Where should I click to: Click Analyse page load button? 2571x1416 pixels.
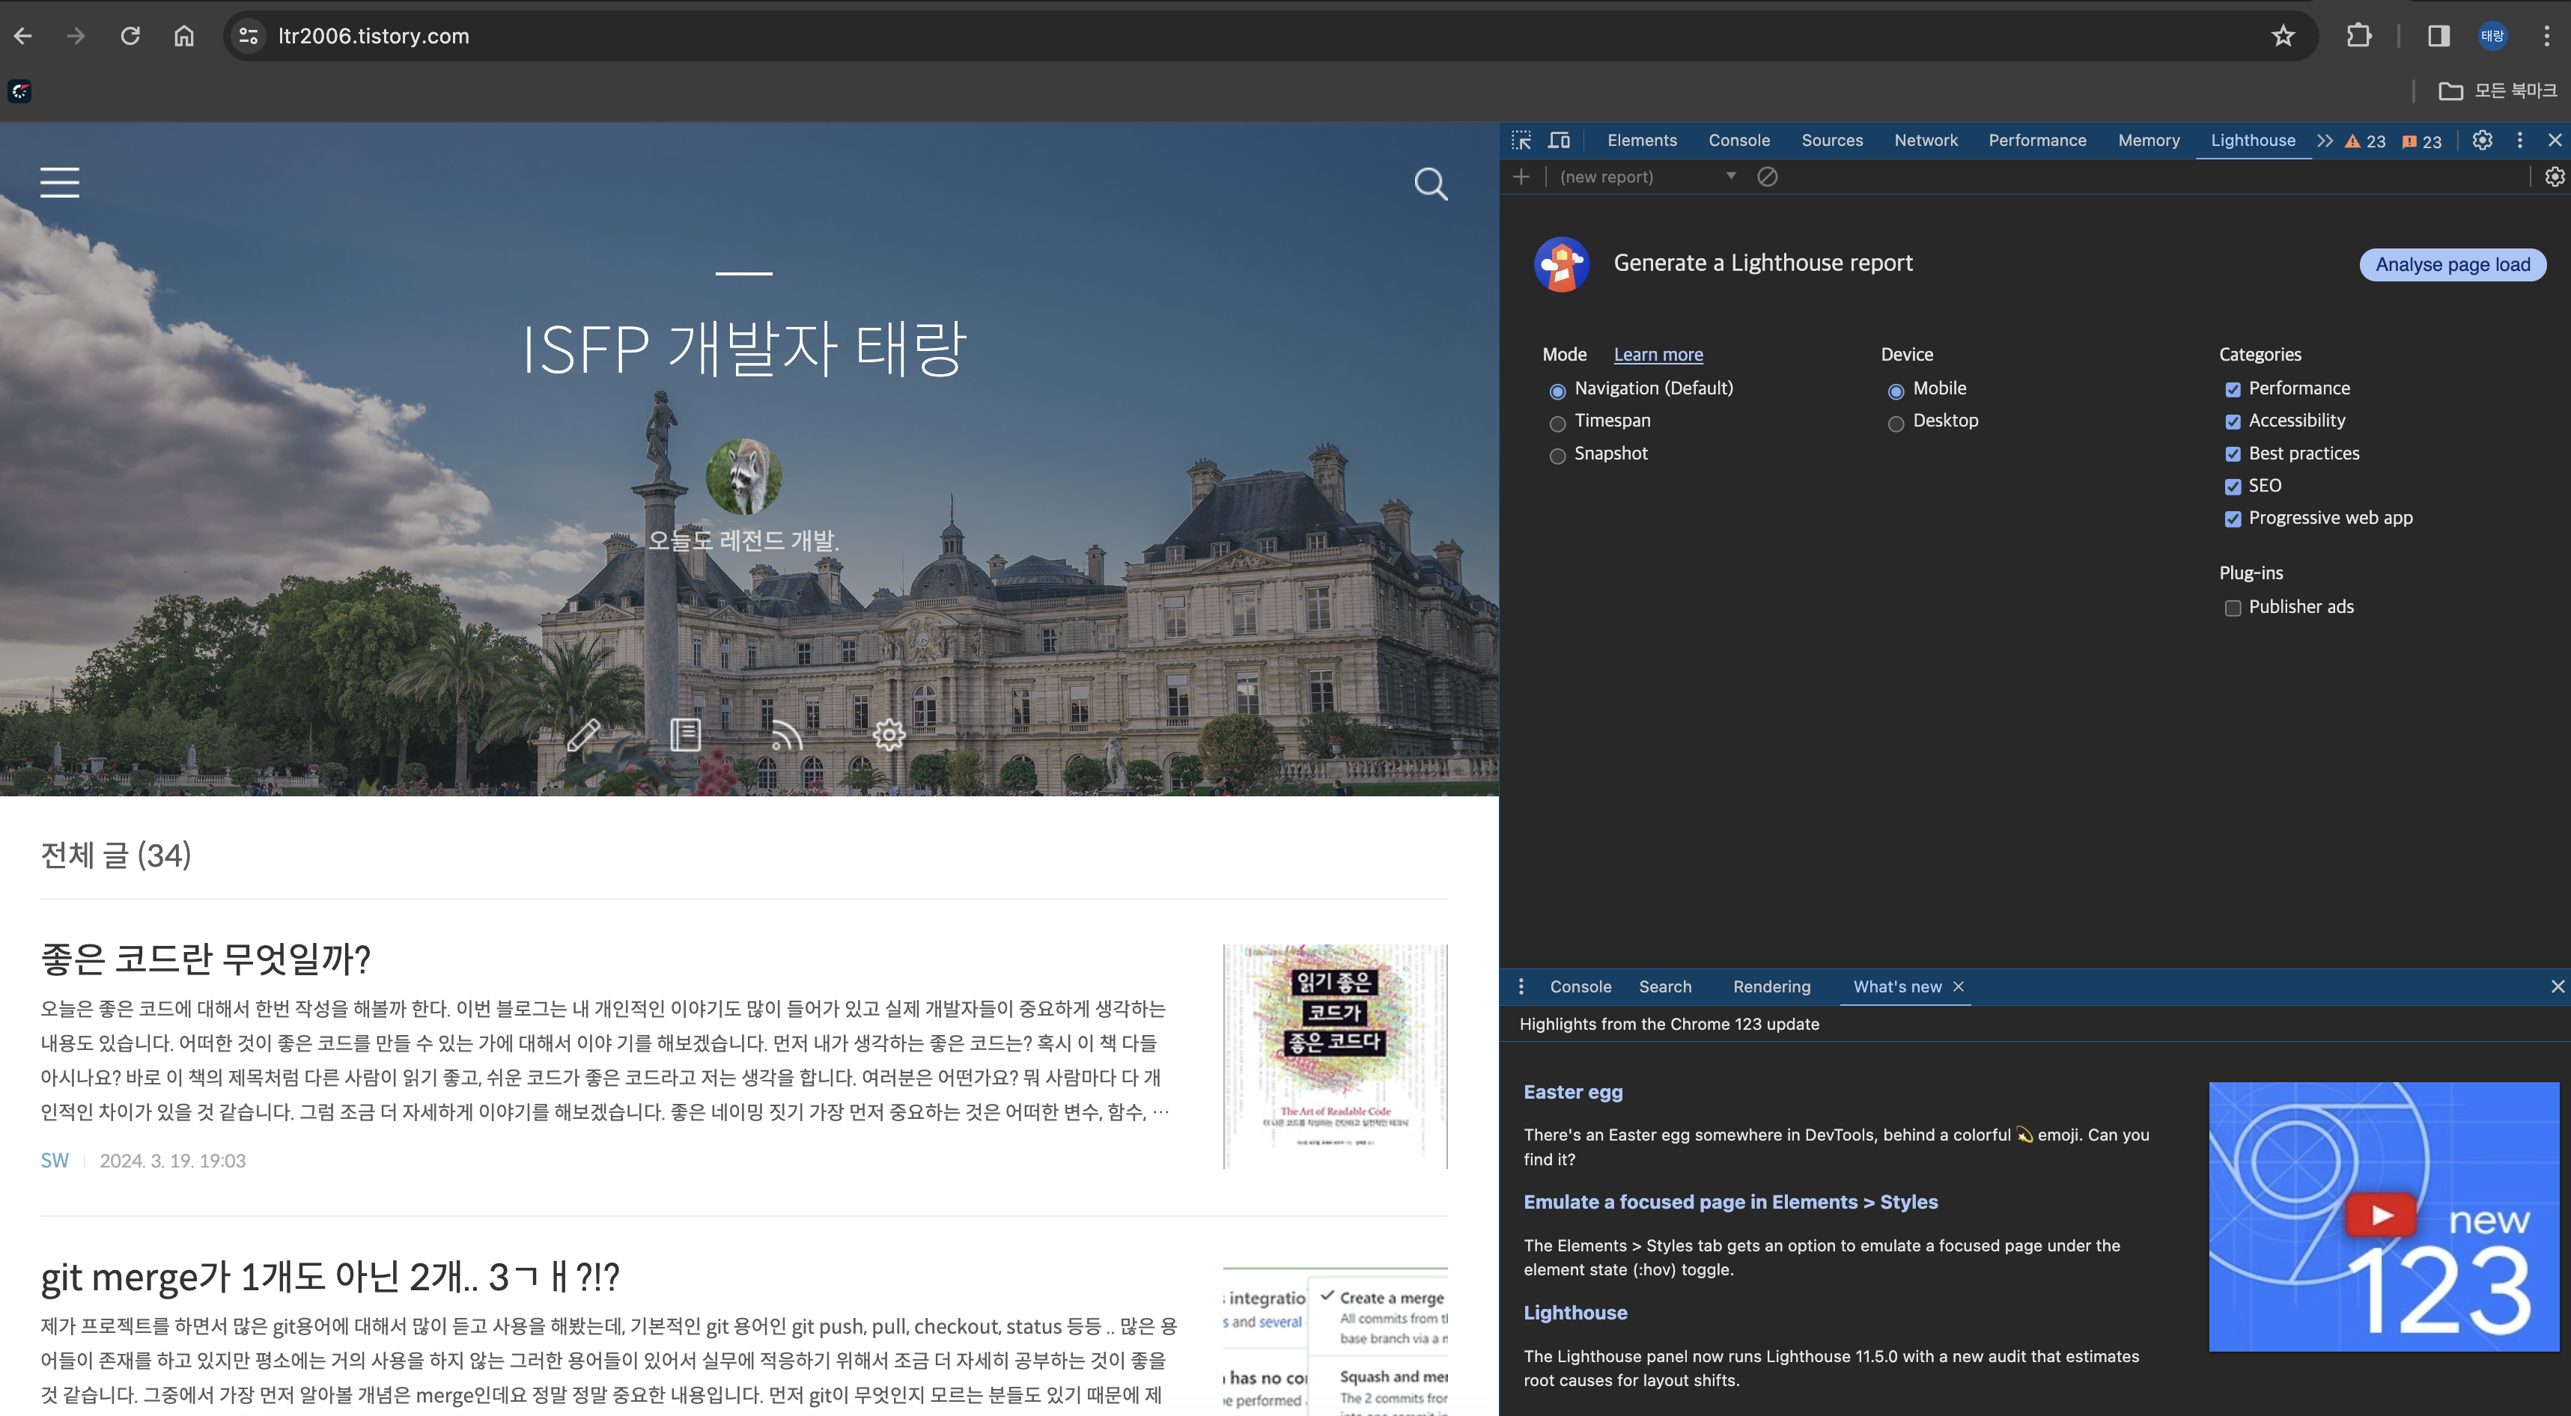2452,264
